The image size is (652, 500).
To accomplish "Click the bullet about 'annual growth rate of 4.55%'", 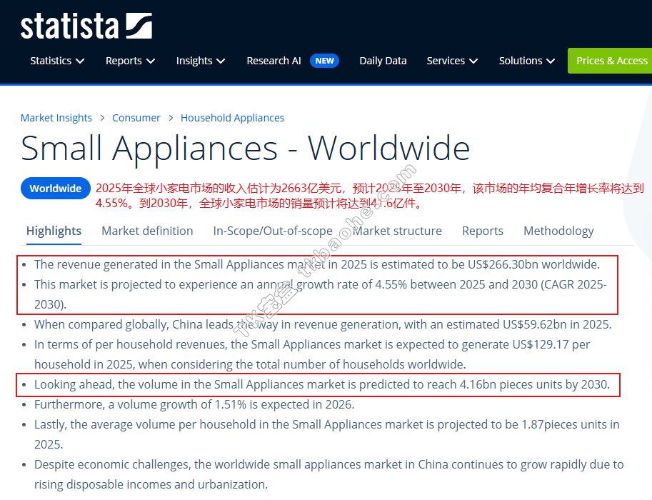I will click(x=320, y=294).
